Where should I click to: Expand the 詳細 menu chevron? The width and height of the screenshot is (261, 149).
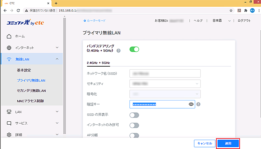[x=57, y=134]
